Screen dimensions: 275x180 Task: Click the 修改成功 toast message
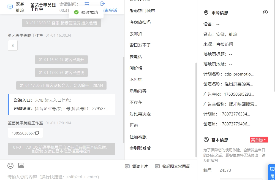(86, 12)
